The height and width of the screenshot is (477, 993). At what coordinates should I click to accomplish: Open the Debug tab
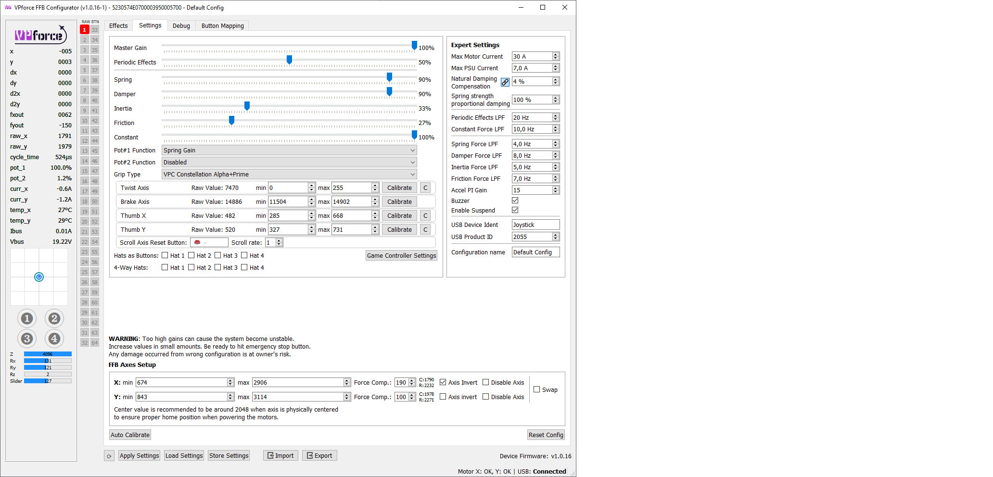click(x=181, y=26)
